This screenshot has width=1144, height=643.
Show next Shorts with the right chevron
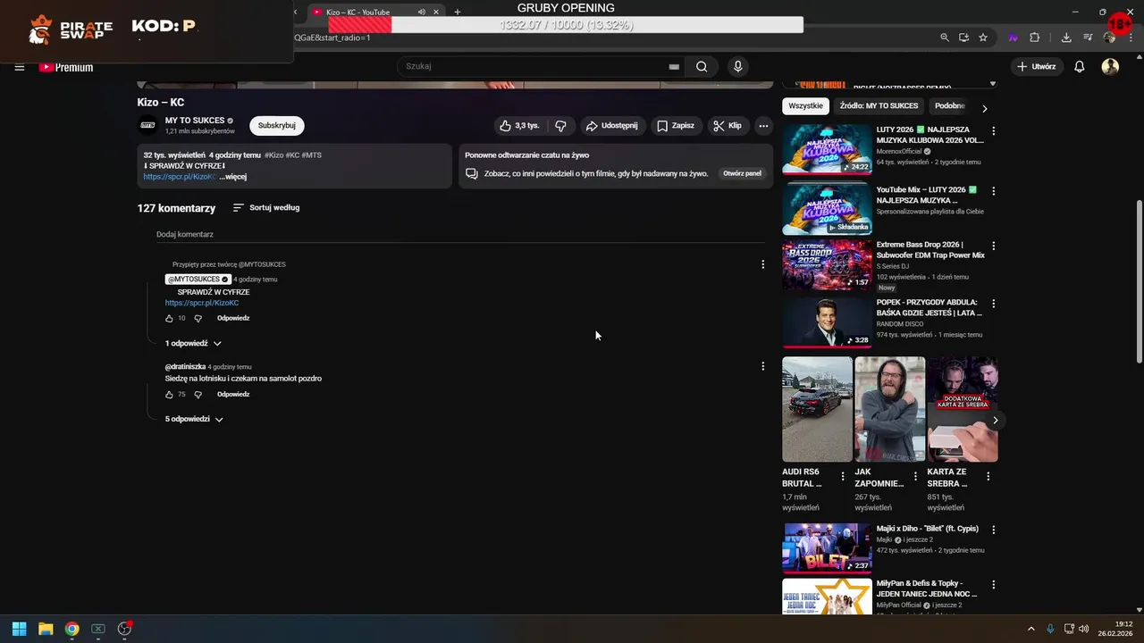click(x=995, y=420)
